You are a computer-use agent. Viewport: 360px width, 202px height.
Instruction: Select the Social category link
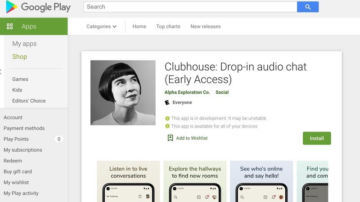[x=222, y=92]
